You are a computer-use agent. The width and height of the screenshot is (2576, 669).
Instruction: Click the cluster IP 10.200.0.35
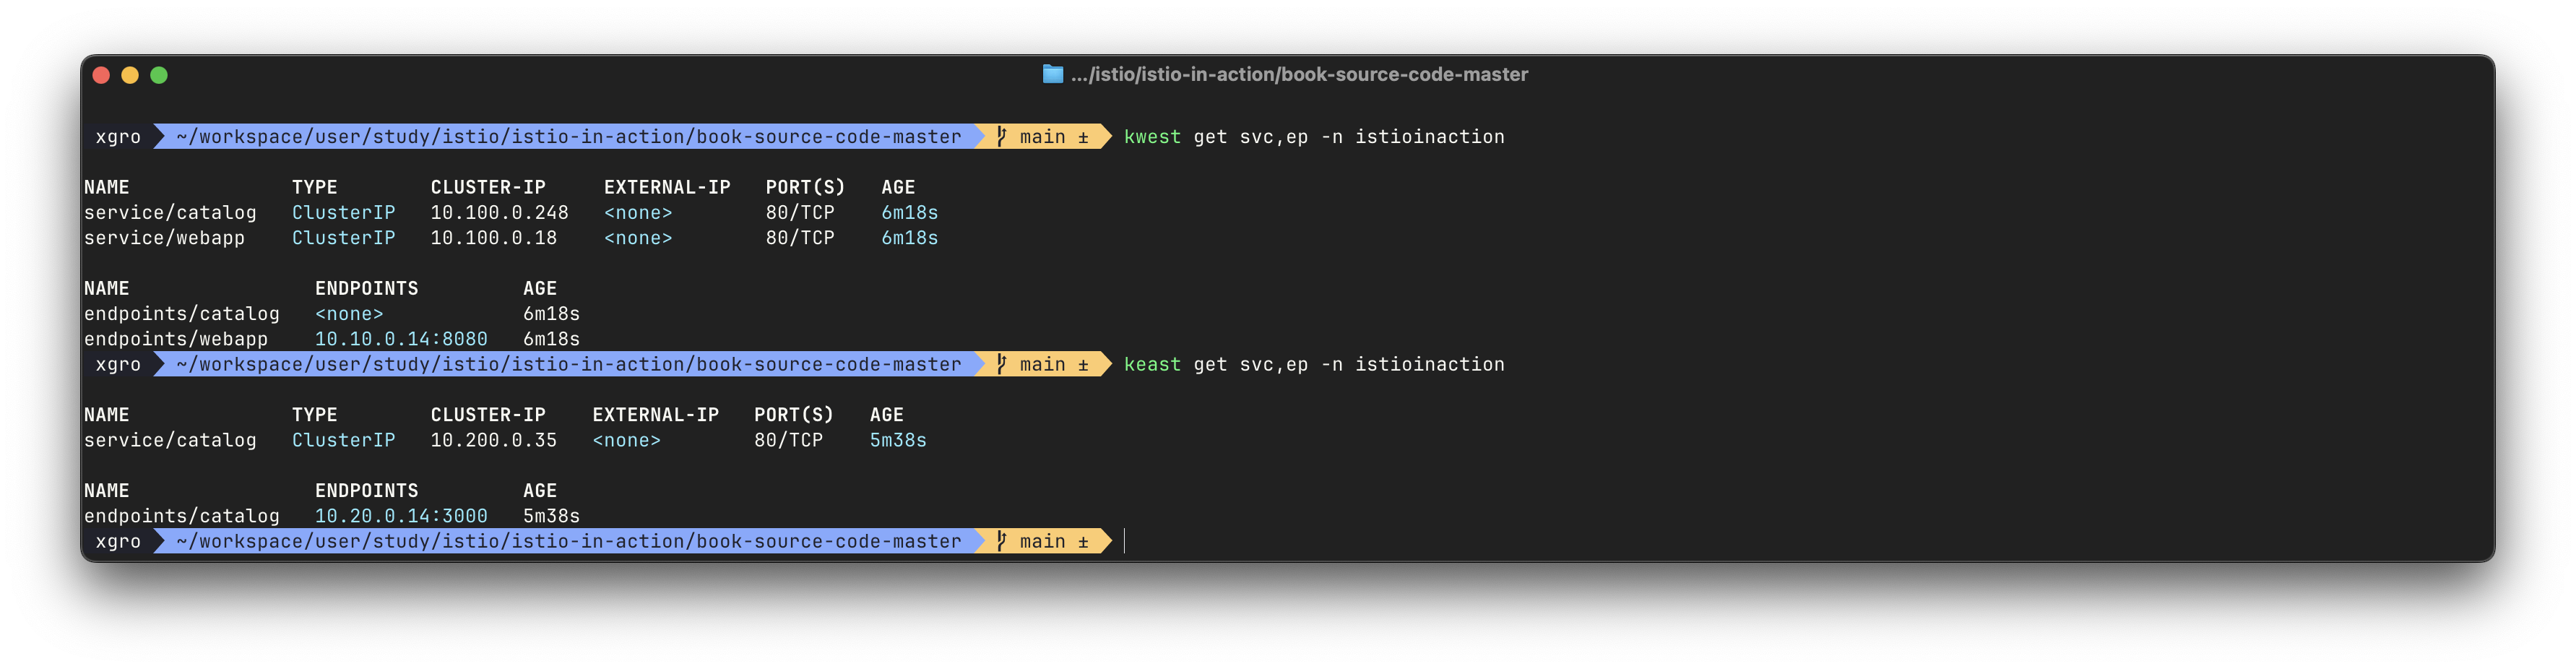click(493, 440)
